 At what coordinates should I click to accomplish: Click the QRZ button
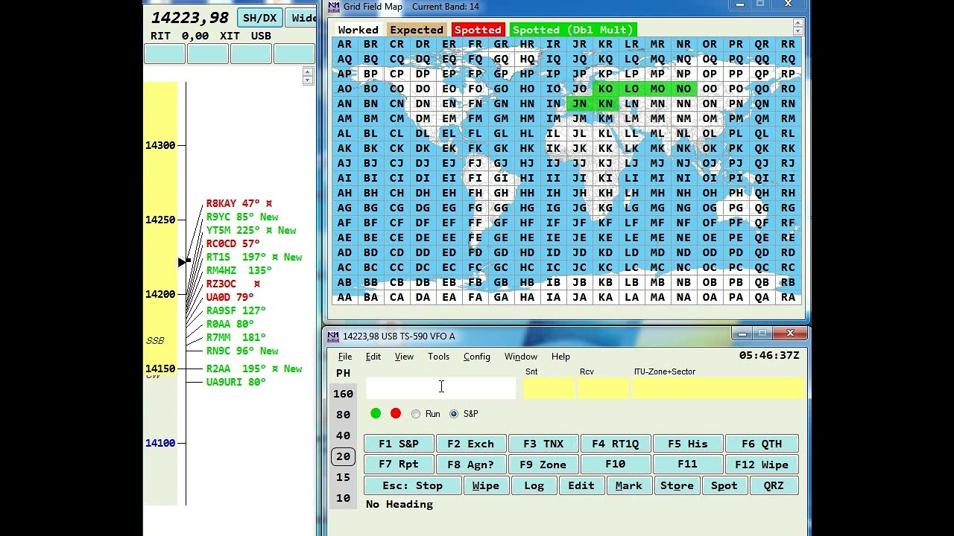[x=774, y=485]
